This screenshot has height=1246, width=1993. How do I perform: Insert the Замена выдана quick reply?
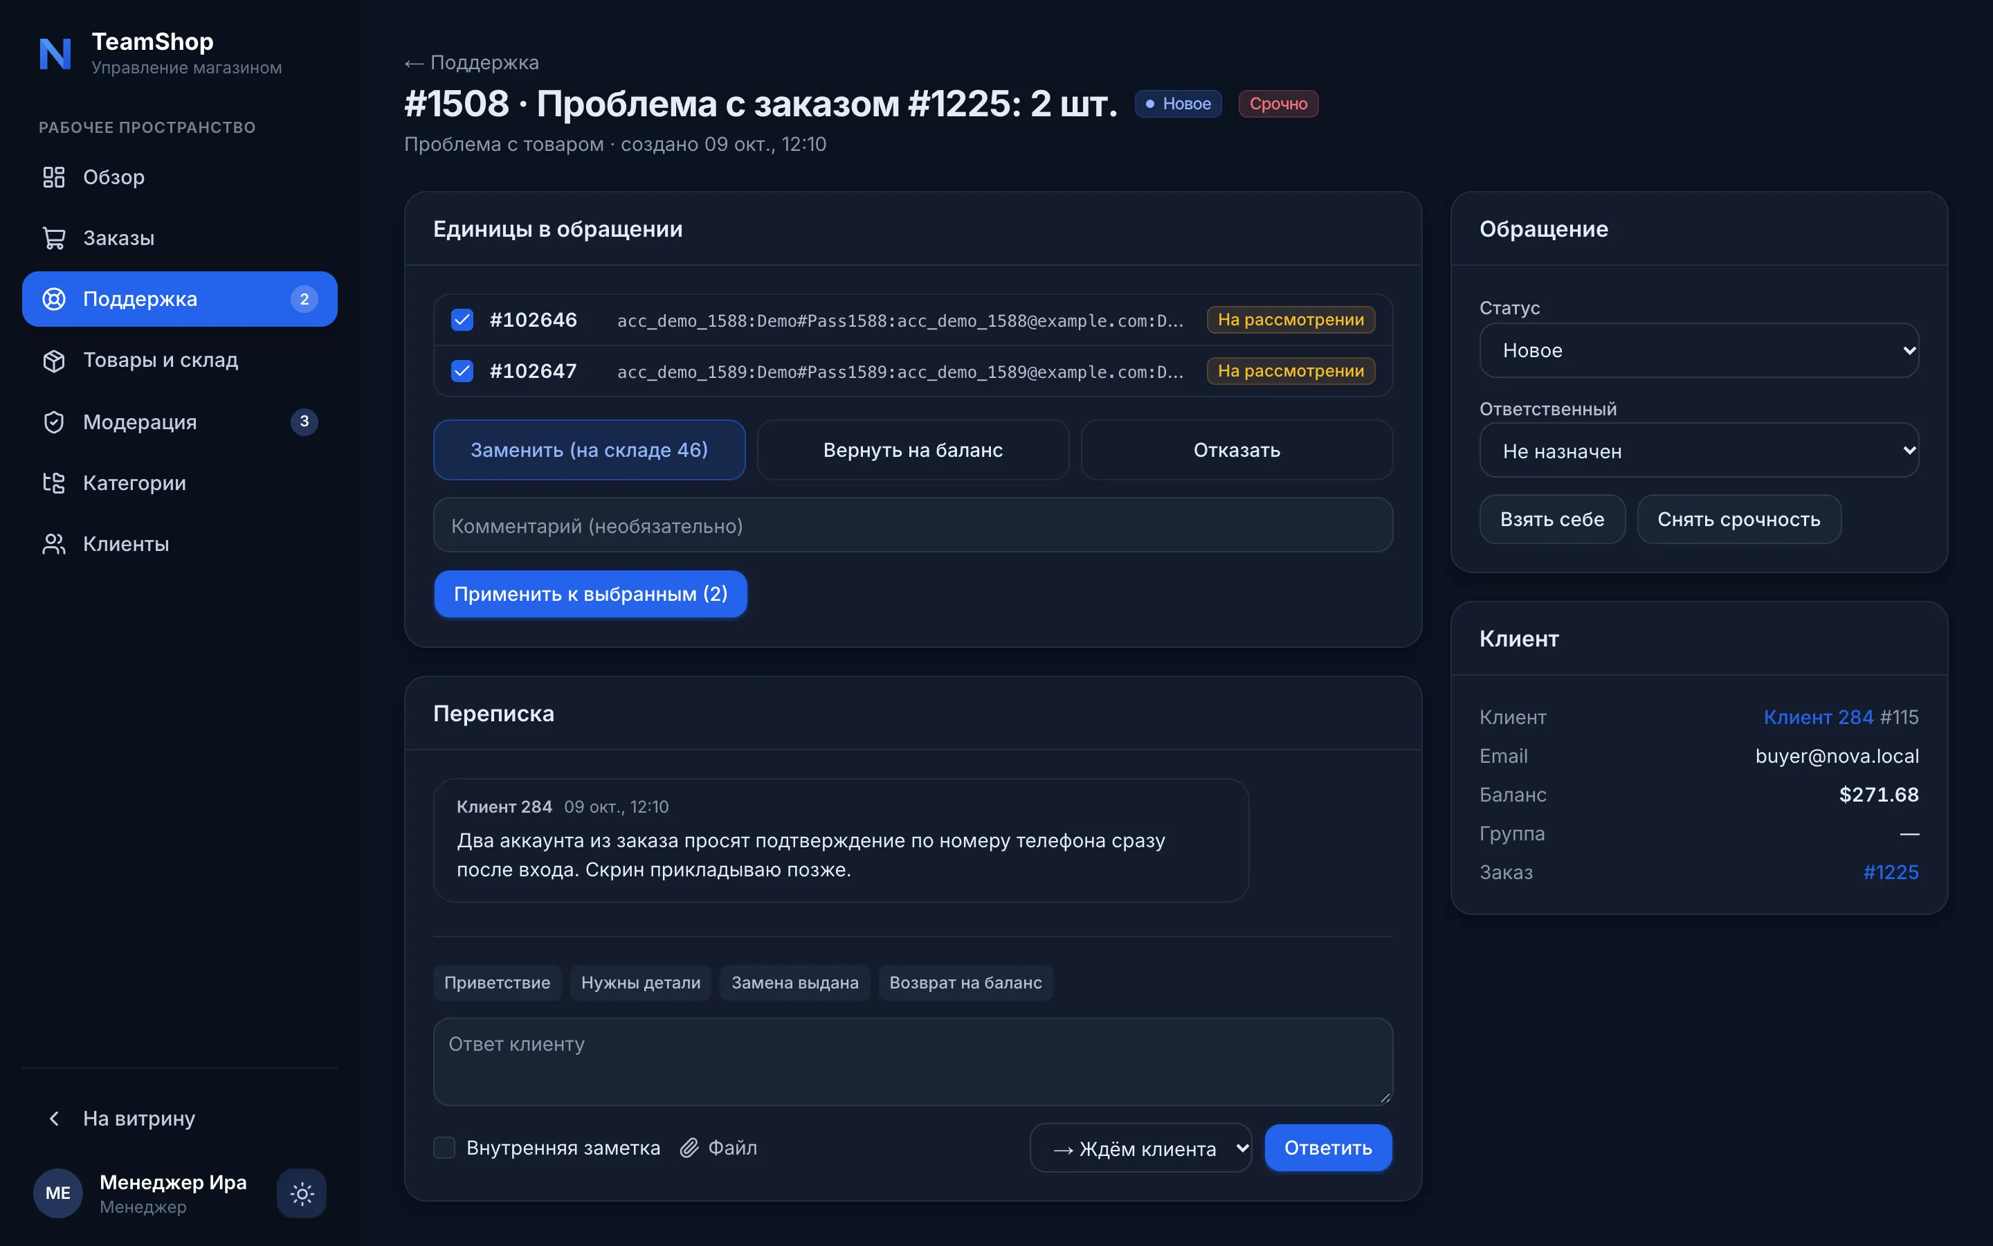pos(794,983)
